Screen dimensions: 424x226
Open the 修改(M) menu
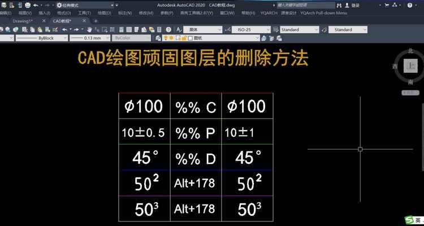[x=146, y=12]
